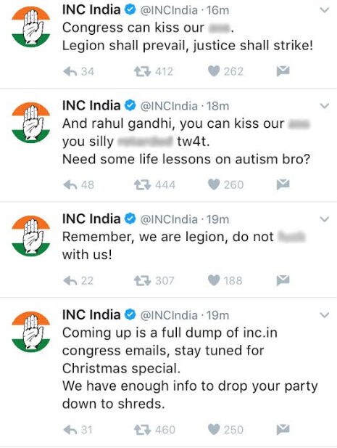Image resolution: width=337 pixels, height=448 pixels.
Task: Reply to the 16m tweet with 34 replies
Action: (x=70, y=71)
